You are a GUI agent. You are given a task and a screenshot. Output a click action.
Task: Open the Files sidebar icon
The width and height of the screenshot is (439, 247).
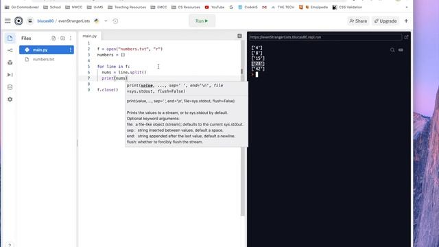click(x=10, y=38)
